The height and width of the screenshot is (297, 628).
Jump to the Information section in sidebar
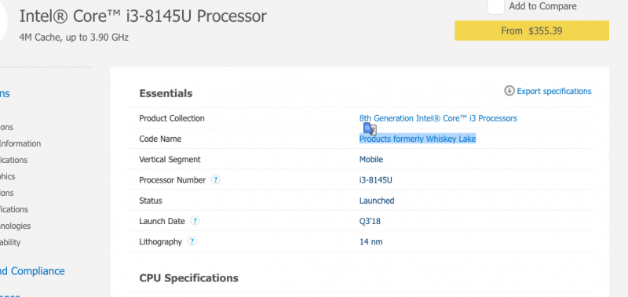click(x=20, y=143)
